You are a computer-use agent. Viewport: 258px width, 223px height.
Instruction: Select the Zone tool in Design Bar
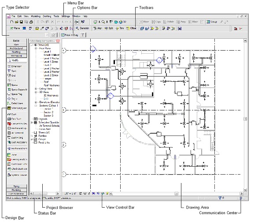point(12,155)
